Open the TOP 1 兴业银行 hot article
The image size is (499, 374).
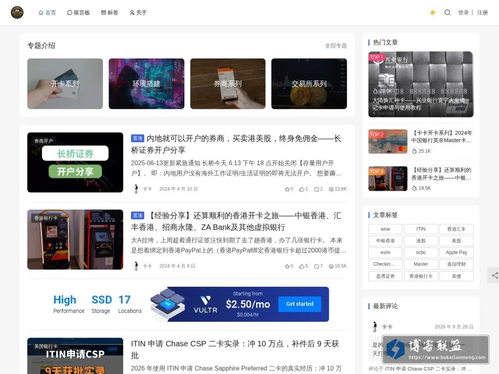pyautogui.click(x=421, y=84)
